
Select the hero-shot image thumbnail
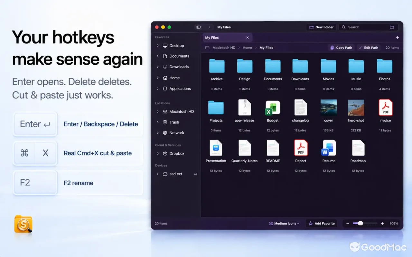[356, 107]
